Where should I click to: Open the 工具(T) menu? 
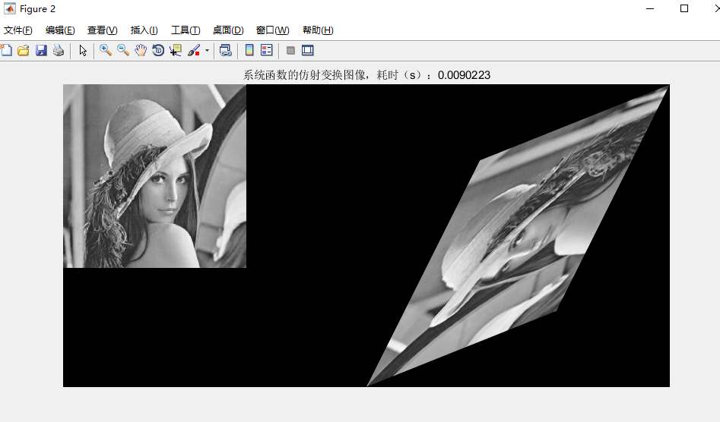tap(186, 30)
